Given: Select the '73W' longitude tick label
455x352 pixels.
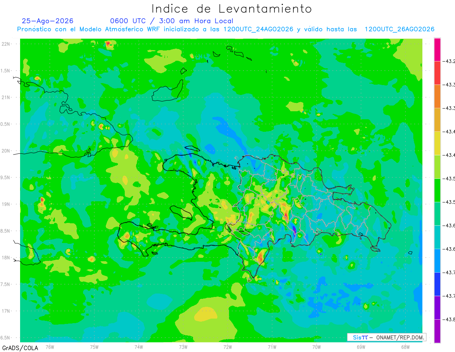Looking at the screenshot, I should 183,347.
